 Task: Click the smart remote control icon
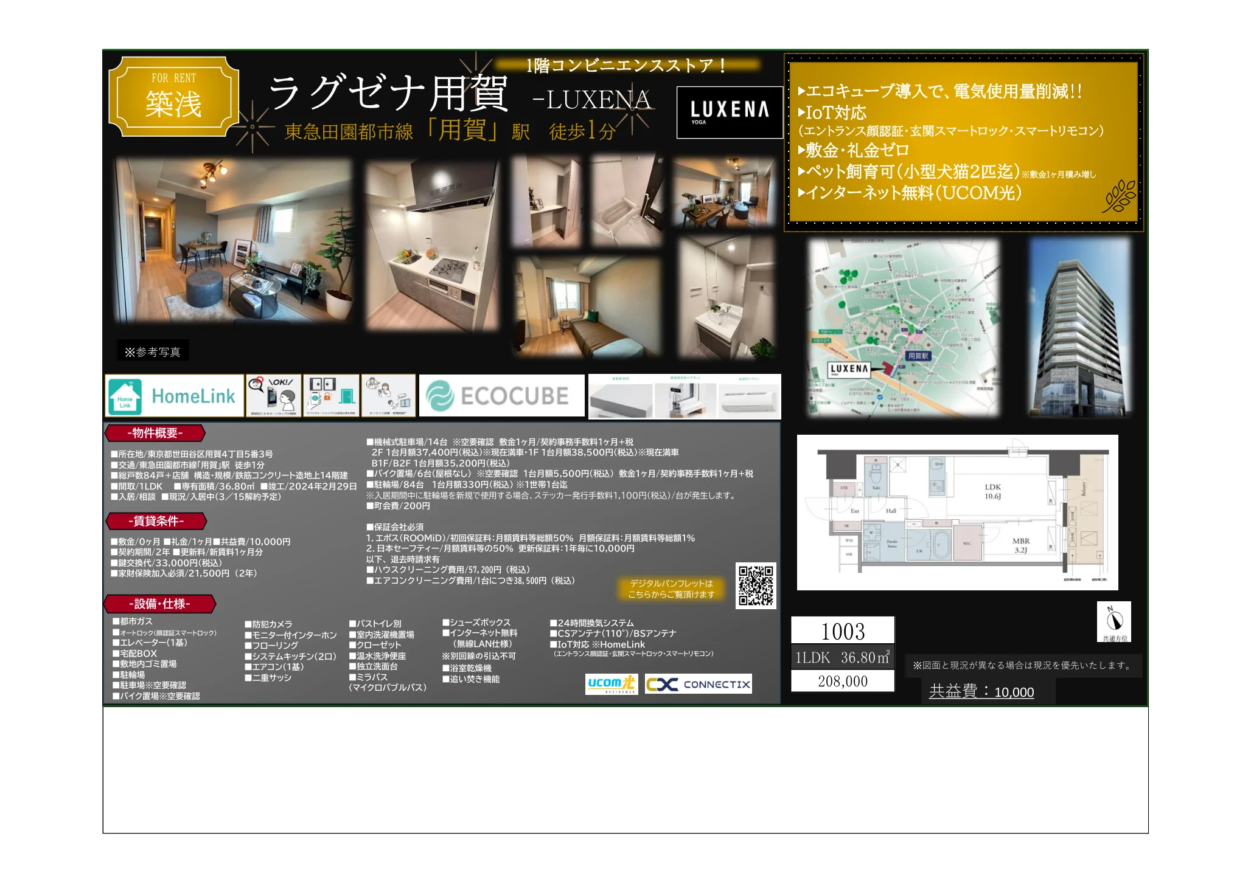pos(388,396)
